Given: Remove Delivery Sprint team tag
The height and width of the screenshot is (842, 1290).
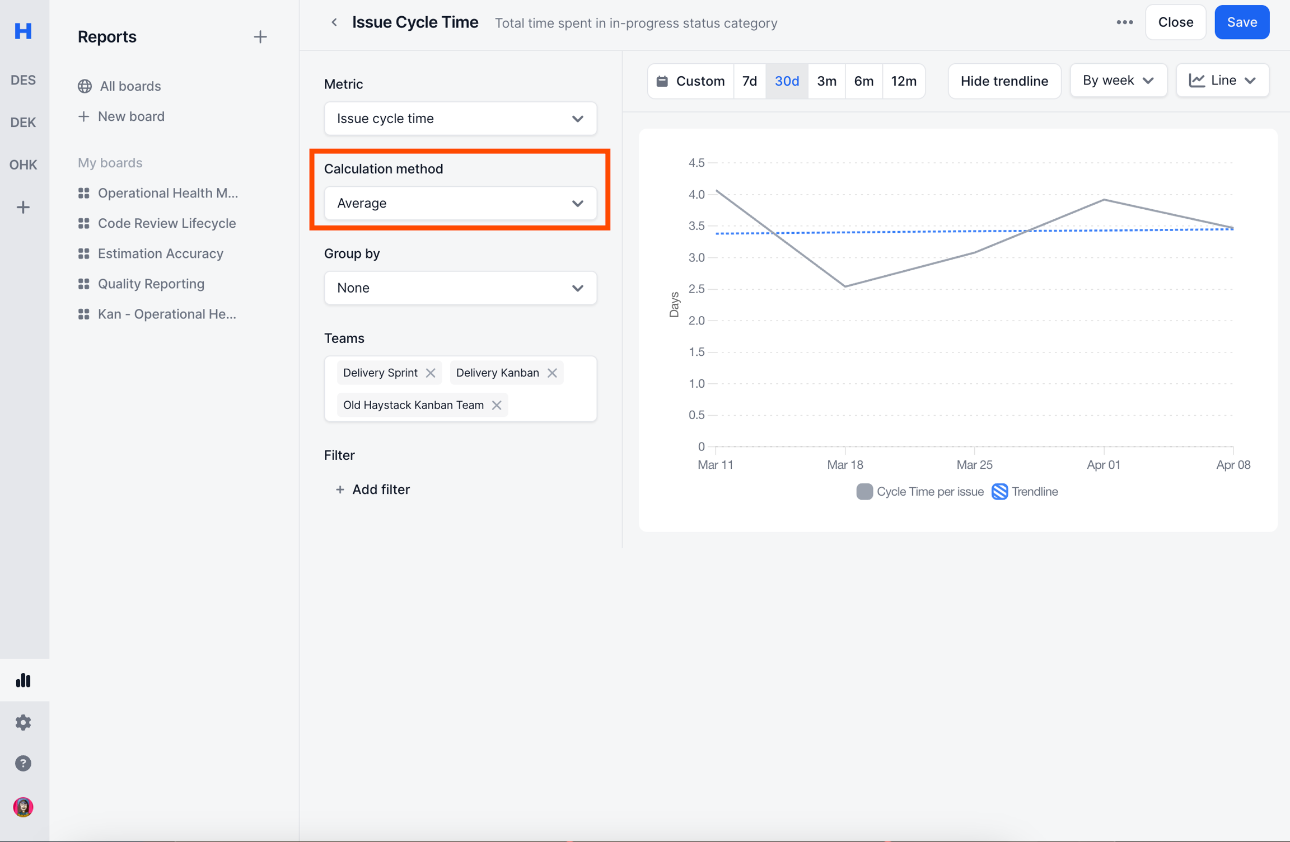Looking at the screenshot, I should point(430,373).
